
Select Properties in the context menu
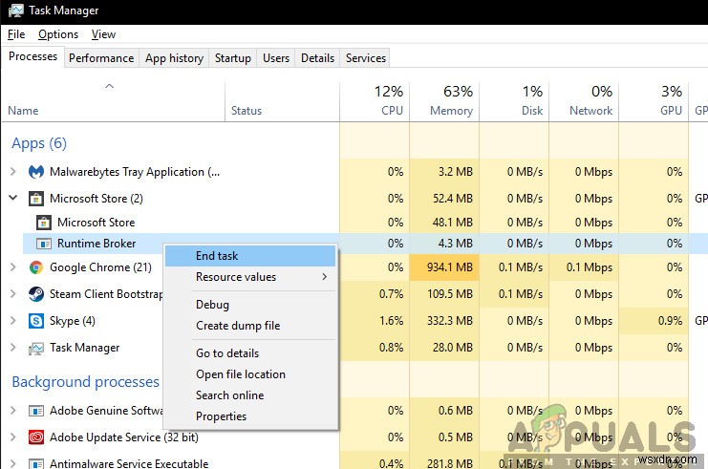(x=250, y=416)
